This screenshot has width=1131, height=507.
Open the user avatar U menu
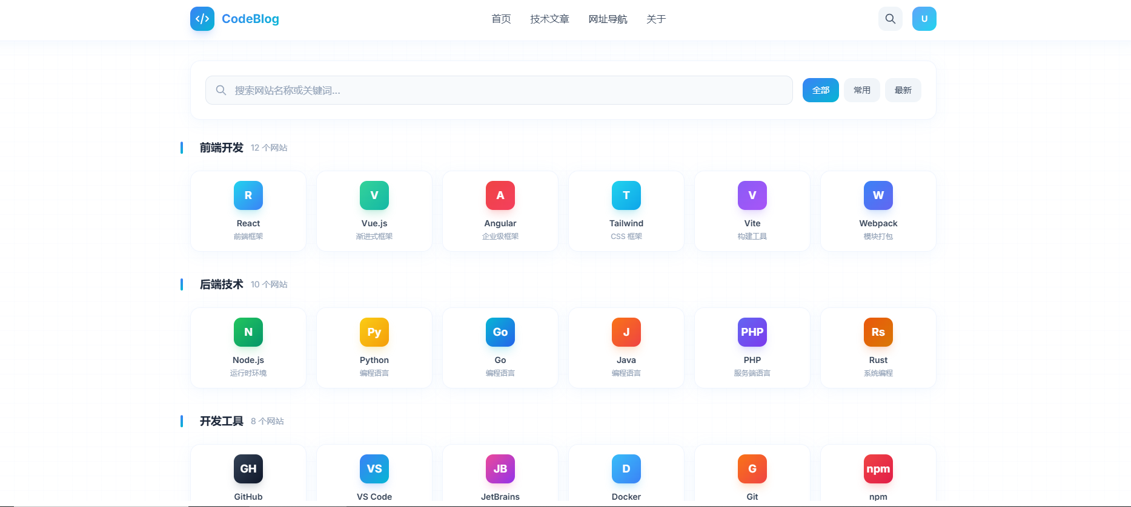[924, 19]
